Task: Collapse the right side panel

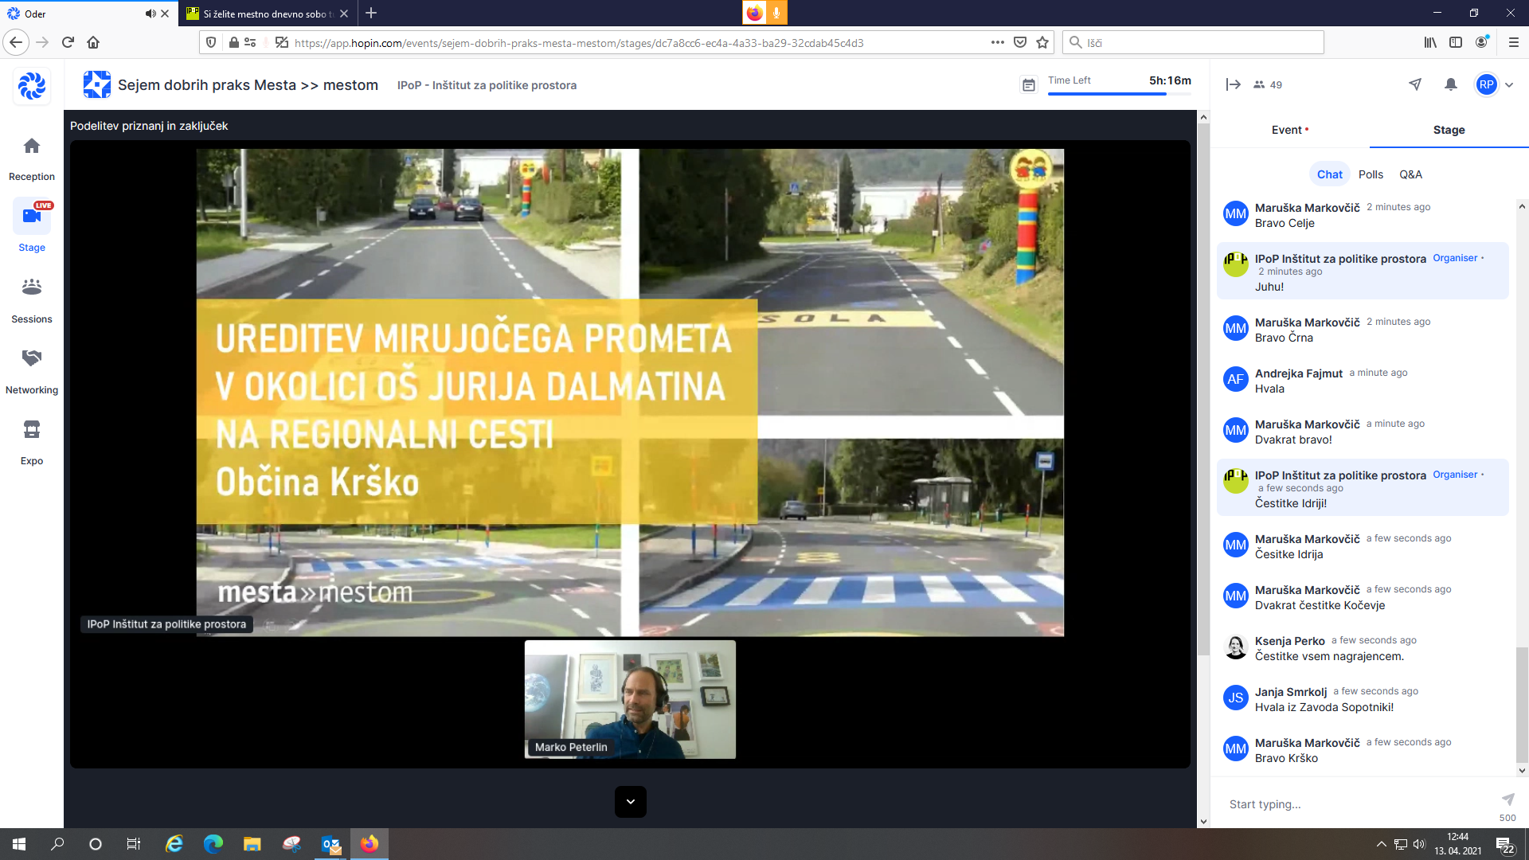Action: click(x=1233, y=84)
